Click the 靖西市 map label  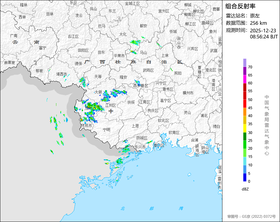(62, 74)
